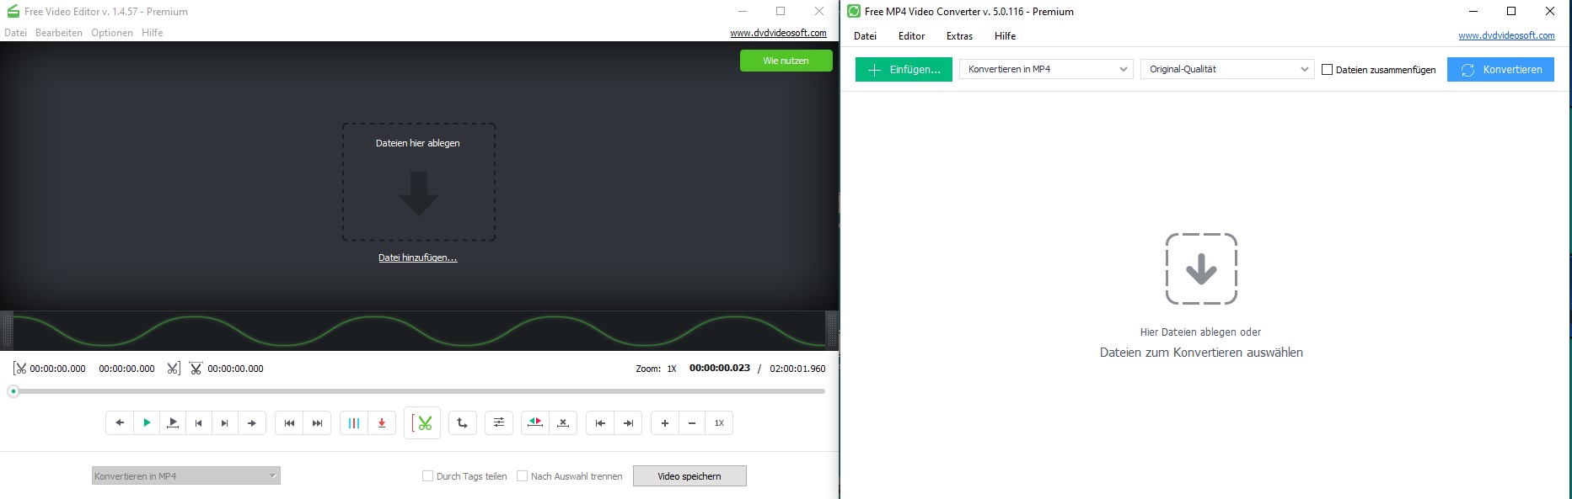Jump to next tag with fast-forward icon

[x=317, y=422]
